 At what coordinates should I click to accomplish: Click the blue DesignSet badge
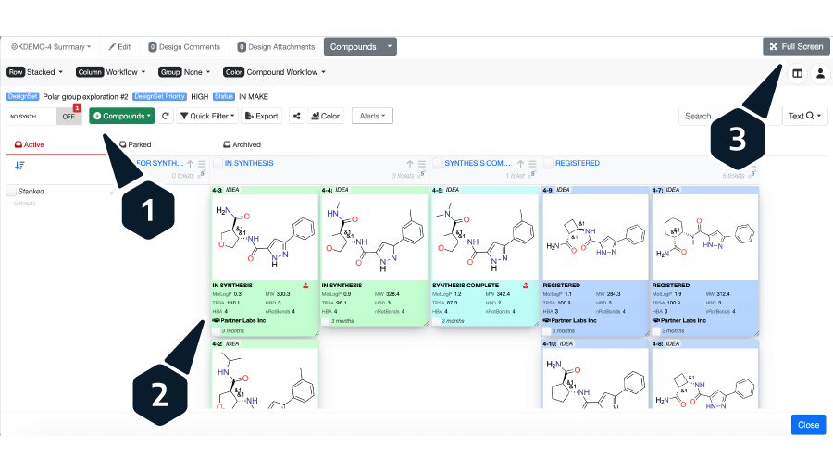click(x=23, y=96)
